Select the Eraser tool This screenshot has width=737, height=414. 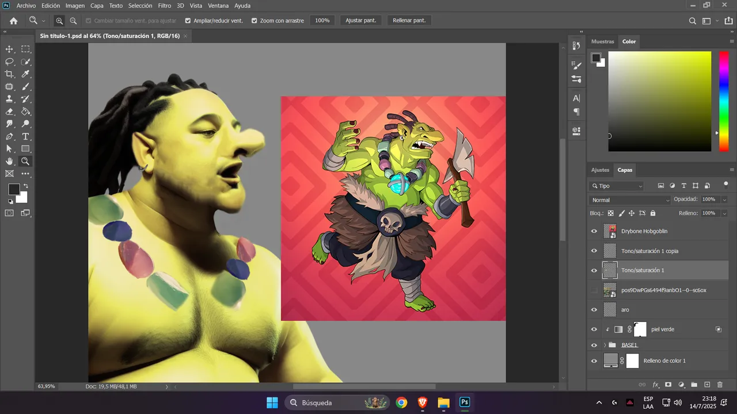[9, 112]
